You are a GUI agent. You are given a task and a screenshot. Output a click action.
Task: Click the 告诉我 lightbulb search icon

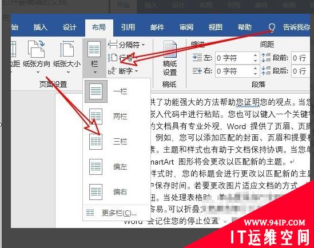(x=272, y=27)
